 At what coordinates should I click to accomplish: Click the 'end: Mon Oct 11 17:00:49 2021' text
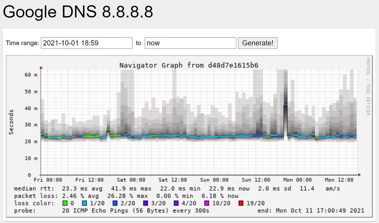[311, 211]
